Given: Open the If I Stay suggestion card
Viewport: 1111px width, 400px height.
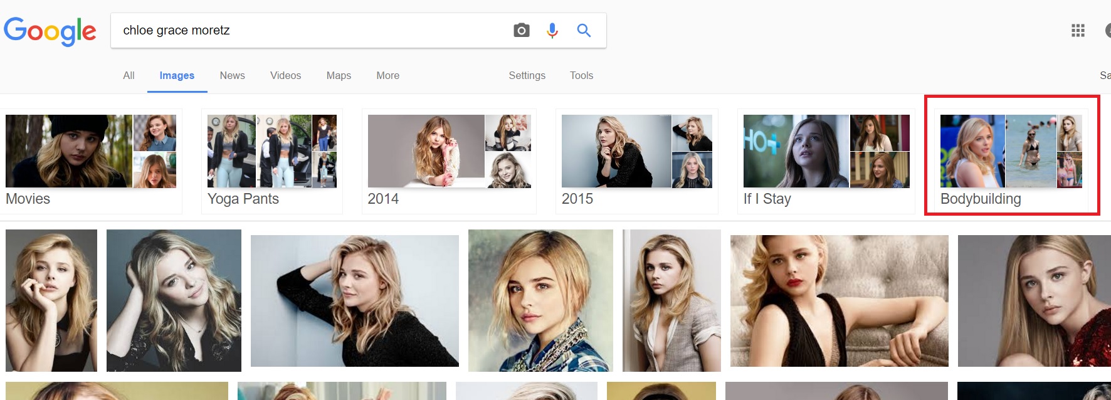Looking at the screenshot, I should 826,161.
